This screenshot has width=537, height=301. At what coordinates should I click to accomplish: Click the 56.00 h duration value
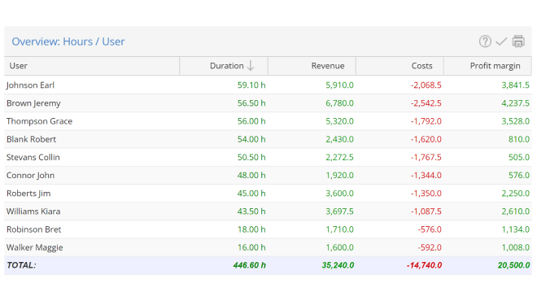251,121
